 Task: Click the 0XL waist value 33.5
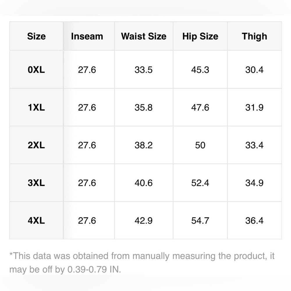coord(143,70)
